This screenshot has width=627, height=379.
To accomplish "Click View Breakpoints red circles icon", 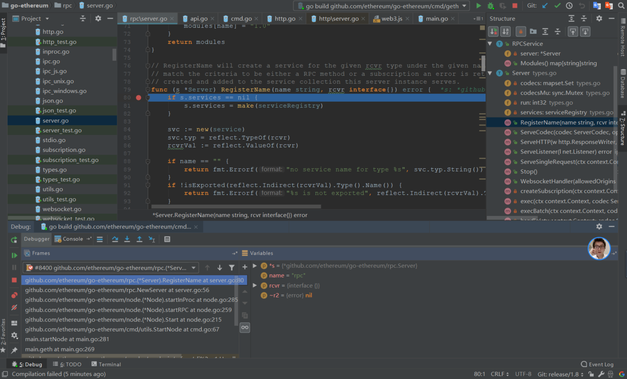I will point(14,295).
